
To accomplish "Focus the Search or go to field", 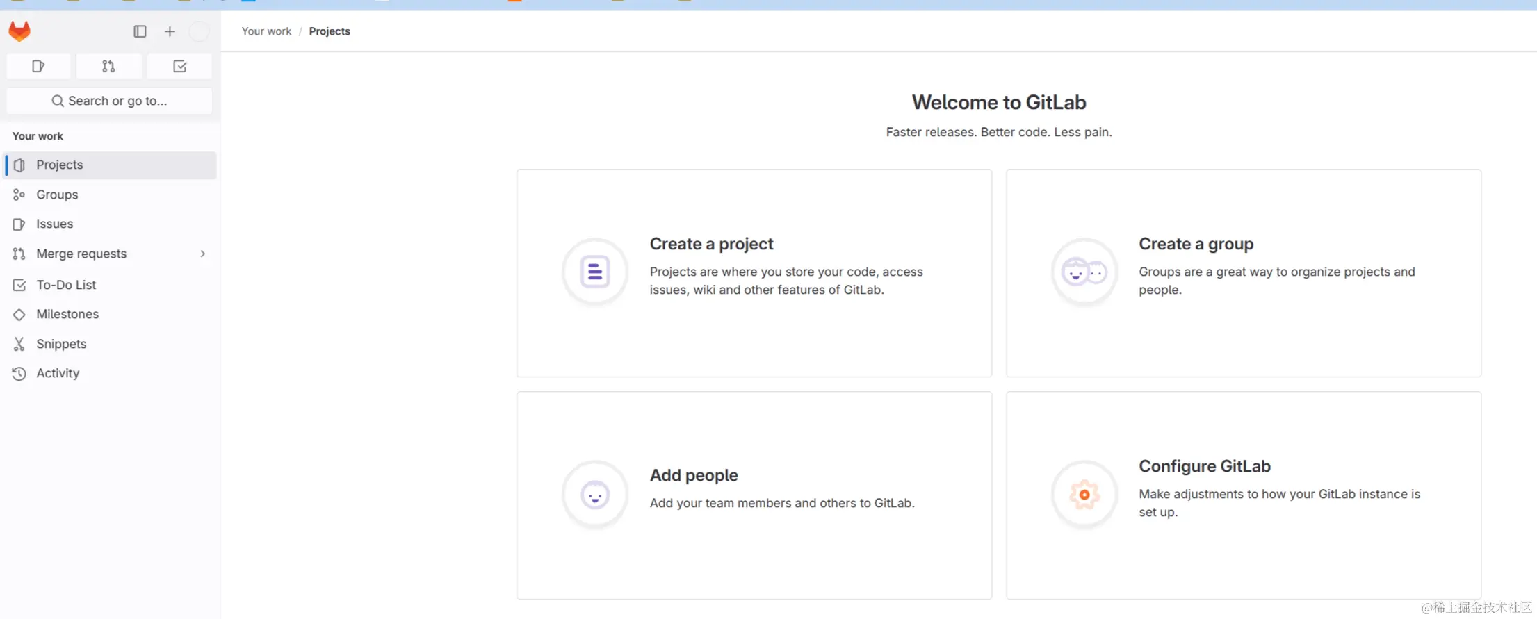I will [x=109, y=101].
